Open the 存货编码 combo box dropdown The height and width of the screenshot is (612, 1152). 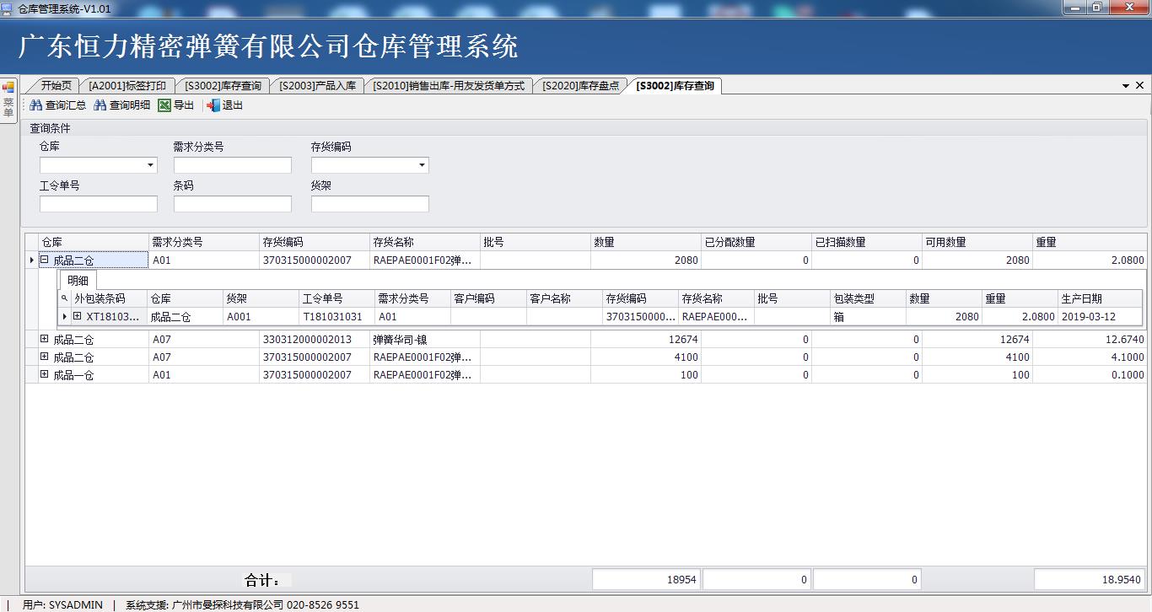tap(422, 165)
